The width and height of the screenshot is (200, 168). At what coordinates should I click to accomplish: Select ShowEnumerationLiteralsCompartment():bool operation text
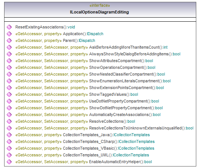(130, 81)
